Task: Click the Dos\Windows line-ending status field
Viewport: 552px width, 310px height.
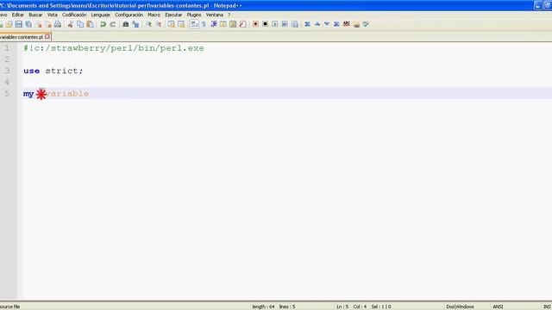Action: click(460, 307)
